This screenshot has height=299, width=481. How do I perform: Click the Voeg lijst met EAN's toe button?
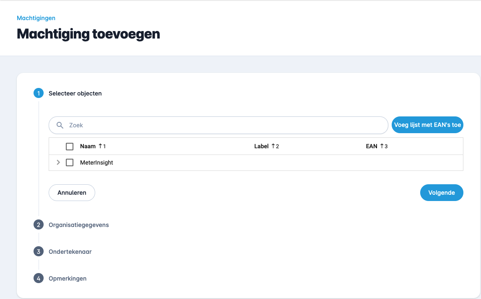point(427,125)
